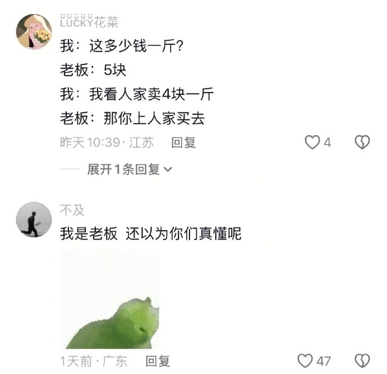
Task: Select comment line 我：这多少钱一斤?
Action: 122,46
